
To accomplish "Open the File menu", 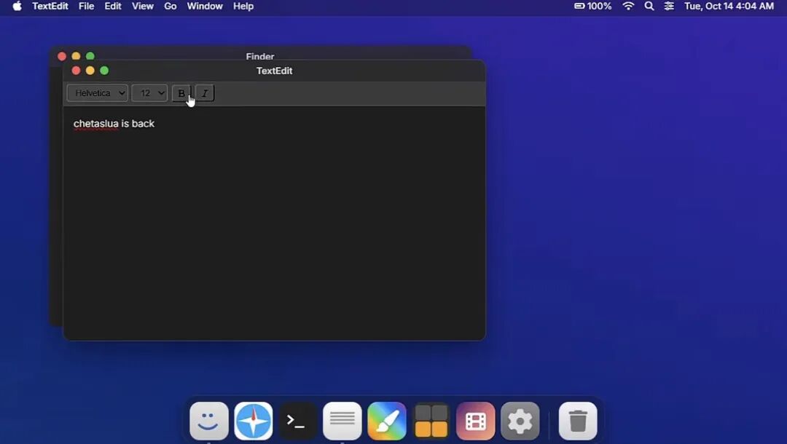I will [86, 7].
